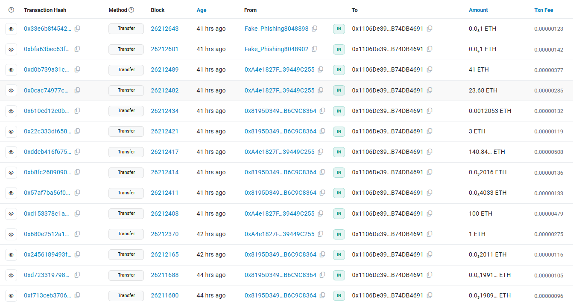Open block 26212417
The image size is (573, 303).
(165, 152)
